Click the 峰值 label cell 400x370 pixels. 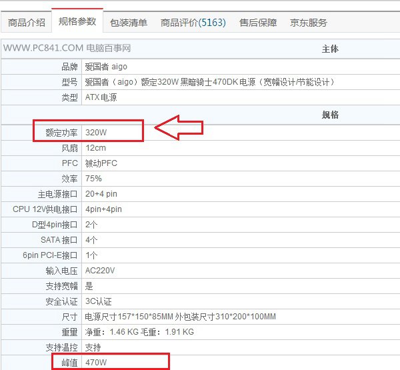coord(41,363)
